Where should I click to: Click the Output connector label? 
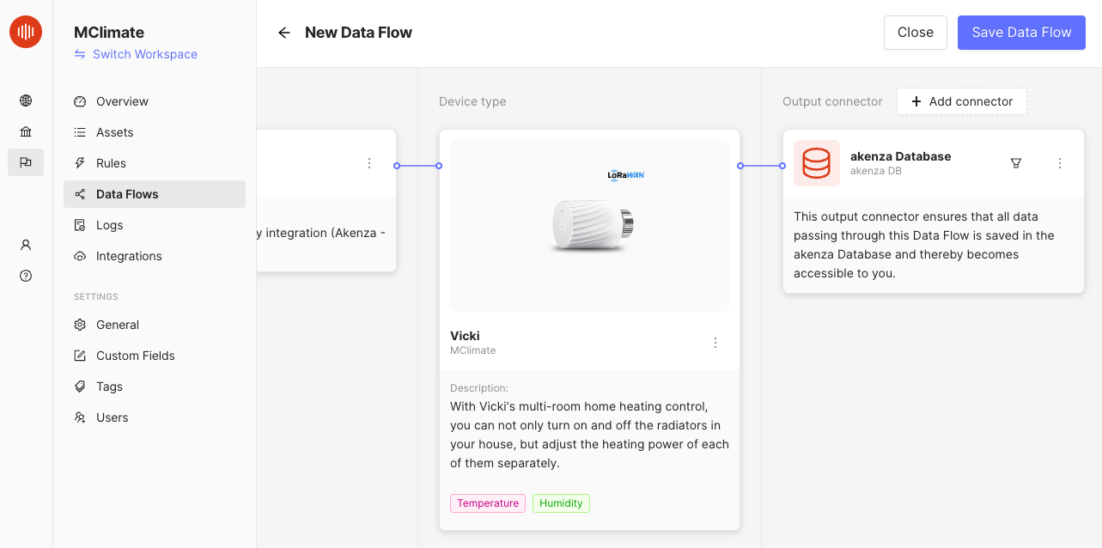click(x=832, y=101)
